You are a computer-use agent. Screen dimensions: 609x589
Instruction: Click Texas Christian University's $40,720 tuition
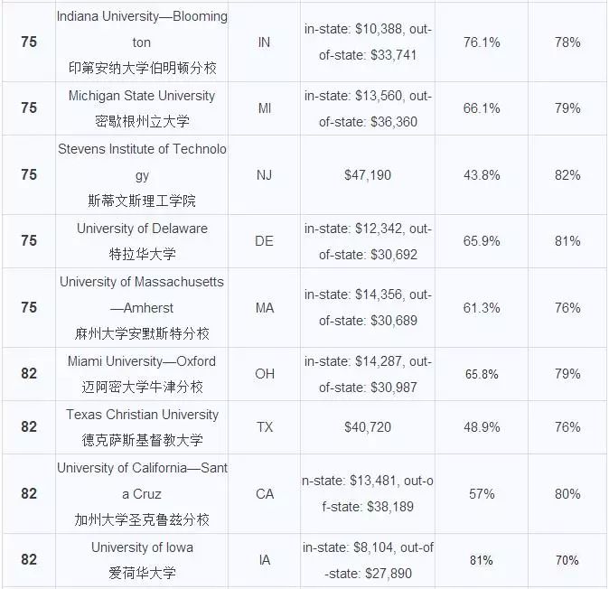(x=368, y=427)
